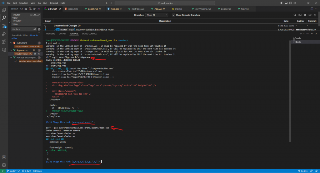Viewport: 320px width, 173px height.
Task: Dismiss the App.vue search match
Action: pos(39,54)
